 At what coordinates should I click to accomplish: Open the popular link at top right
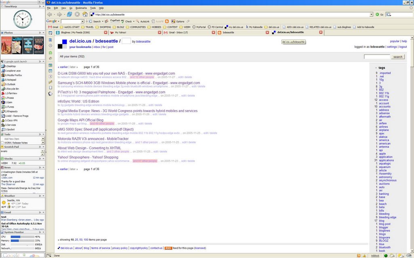395,41
